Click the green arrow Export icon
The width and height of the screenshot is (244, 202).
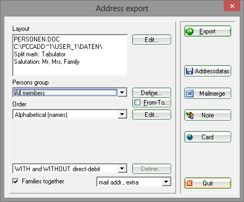coord(190,31)
